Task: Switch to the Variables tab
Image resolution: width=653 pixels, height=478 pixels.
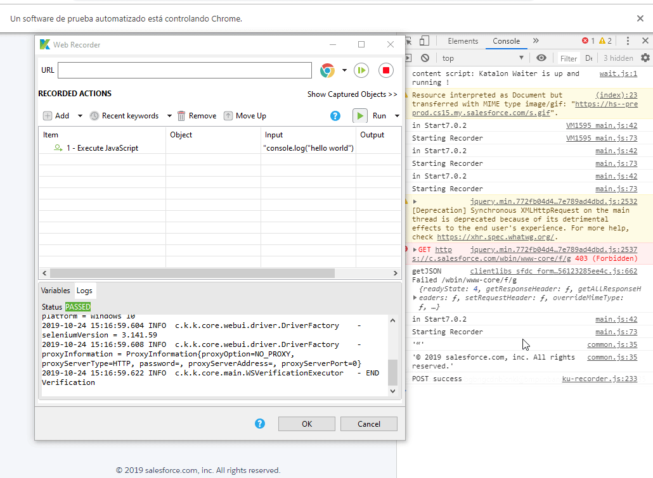Action: tap(55, 291)
